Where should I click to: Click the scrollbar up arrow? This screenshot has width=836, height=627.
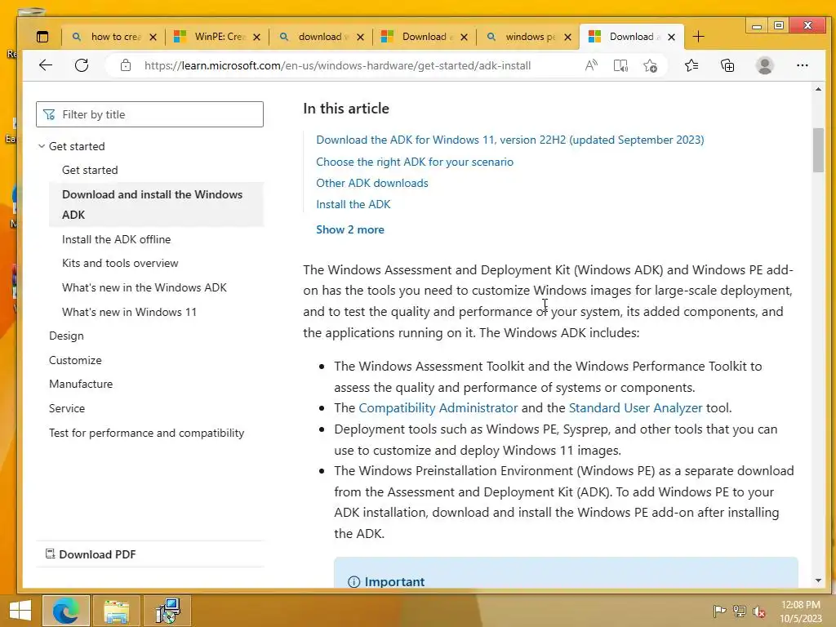tap(818, 89)
